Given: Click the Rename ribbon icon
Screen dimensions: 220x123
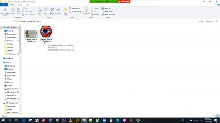Looking at the screenshot, I should 58,11.
